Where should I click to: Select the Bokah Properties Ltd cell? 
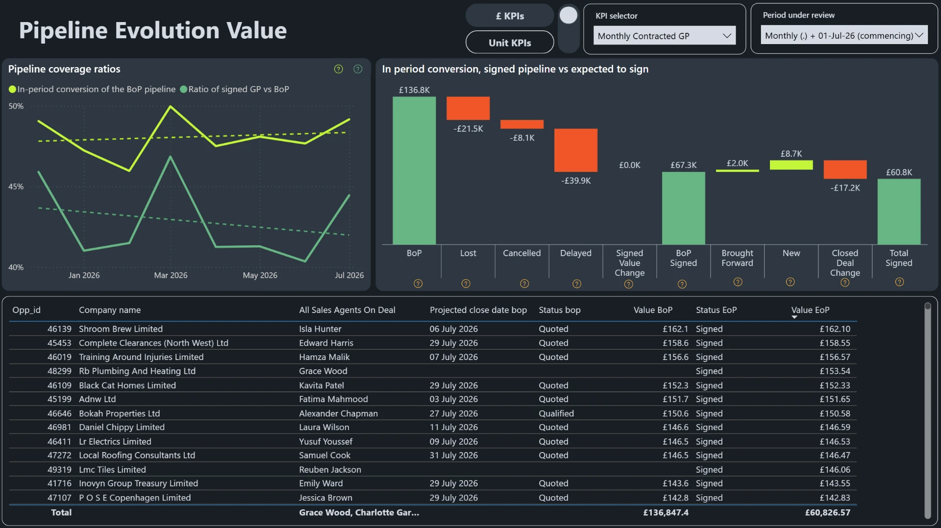120,413
